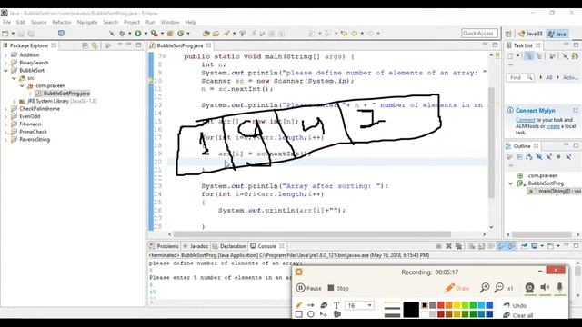The width and height of the screenshot is (582, 327).
Task: Click Collapse All in Package Explorer
Action: tap(85, 45)
